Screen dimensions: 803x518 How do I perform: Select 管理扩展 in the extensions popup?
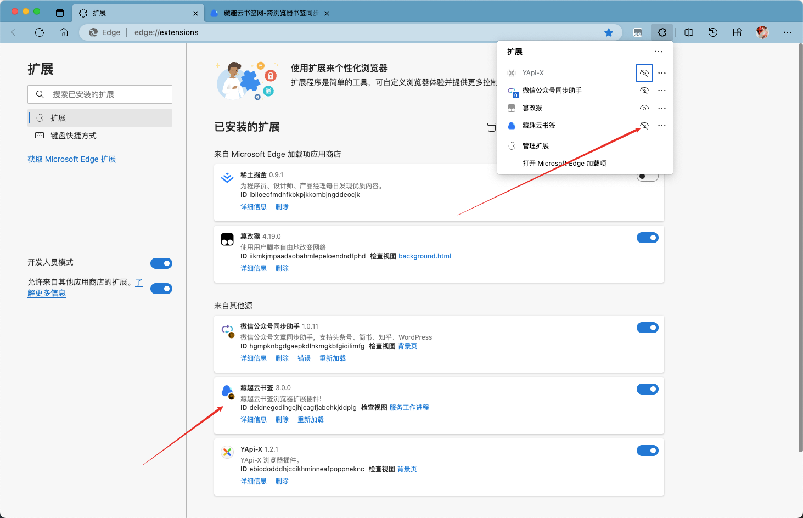coord(535,146)
